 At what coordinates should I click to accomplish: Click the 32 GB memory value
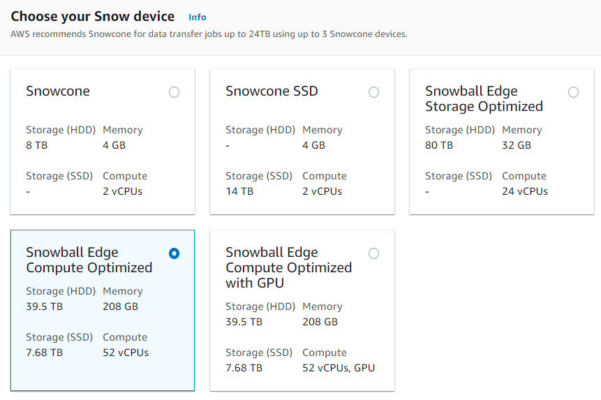pos(517,145)
